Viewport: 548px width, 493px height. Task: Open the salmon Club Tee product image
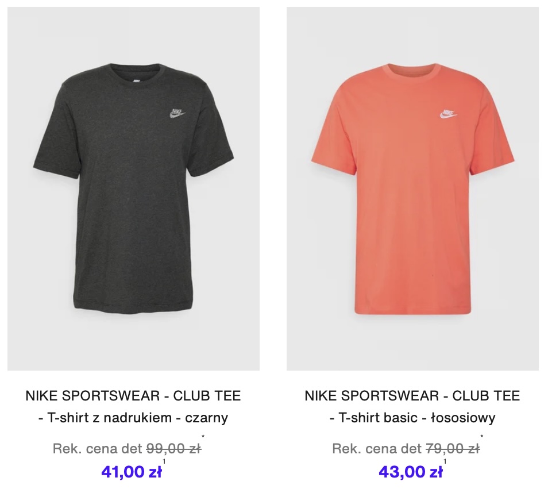(x=413, y=189)
